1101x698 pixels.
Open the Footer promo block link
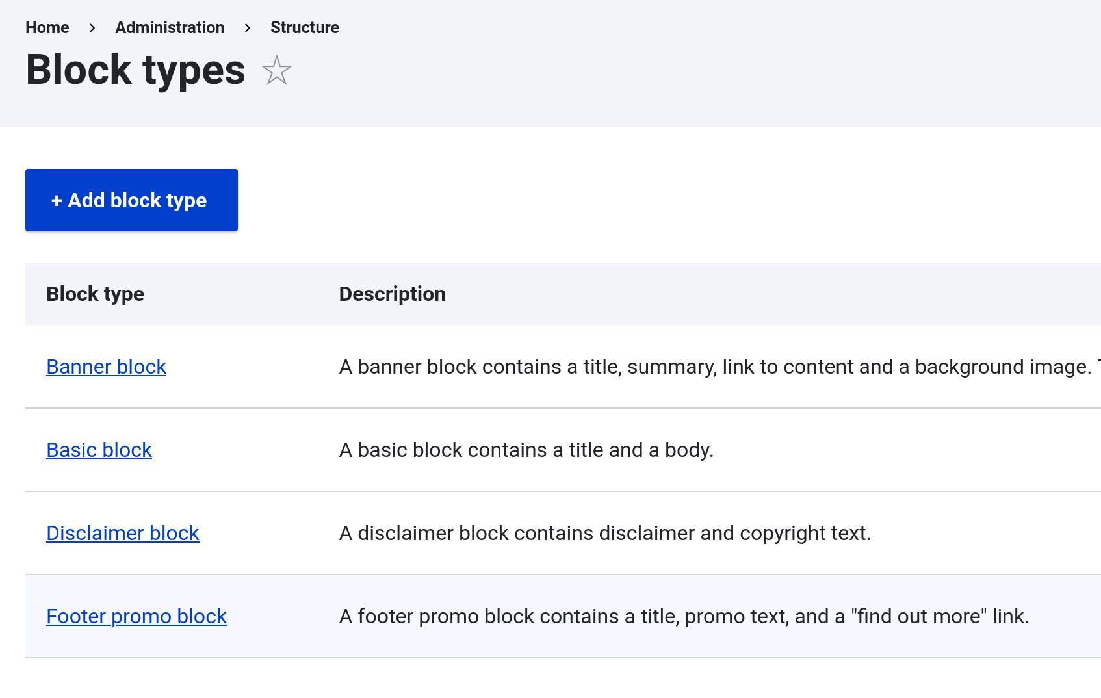(x=136, y=616)
